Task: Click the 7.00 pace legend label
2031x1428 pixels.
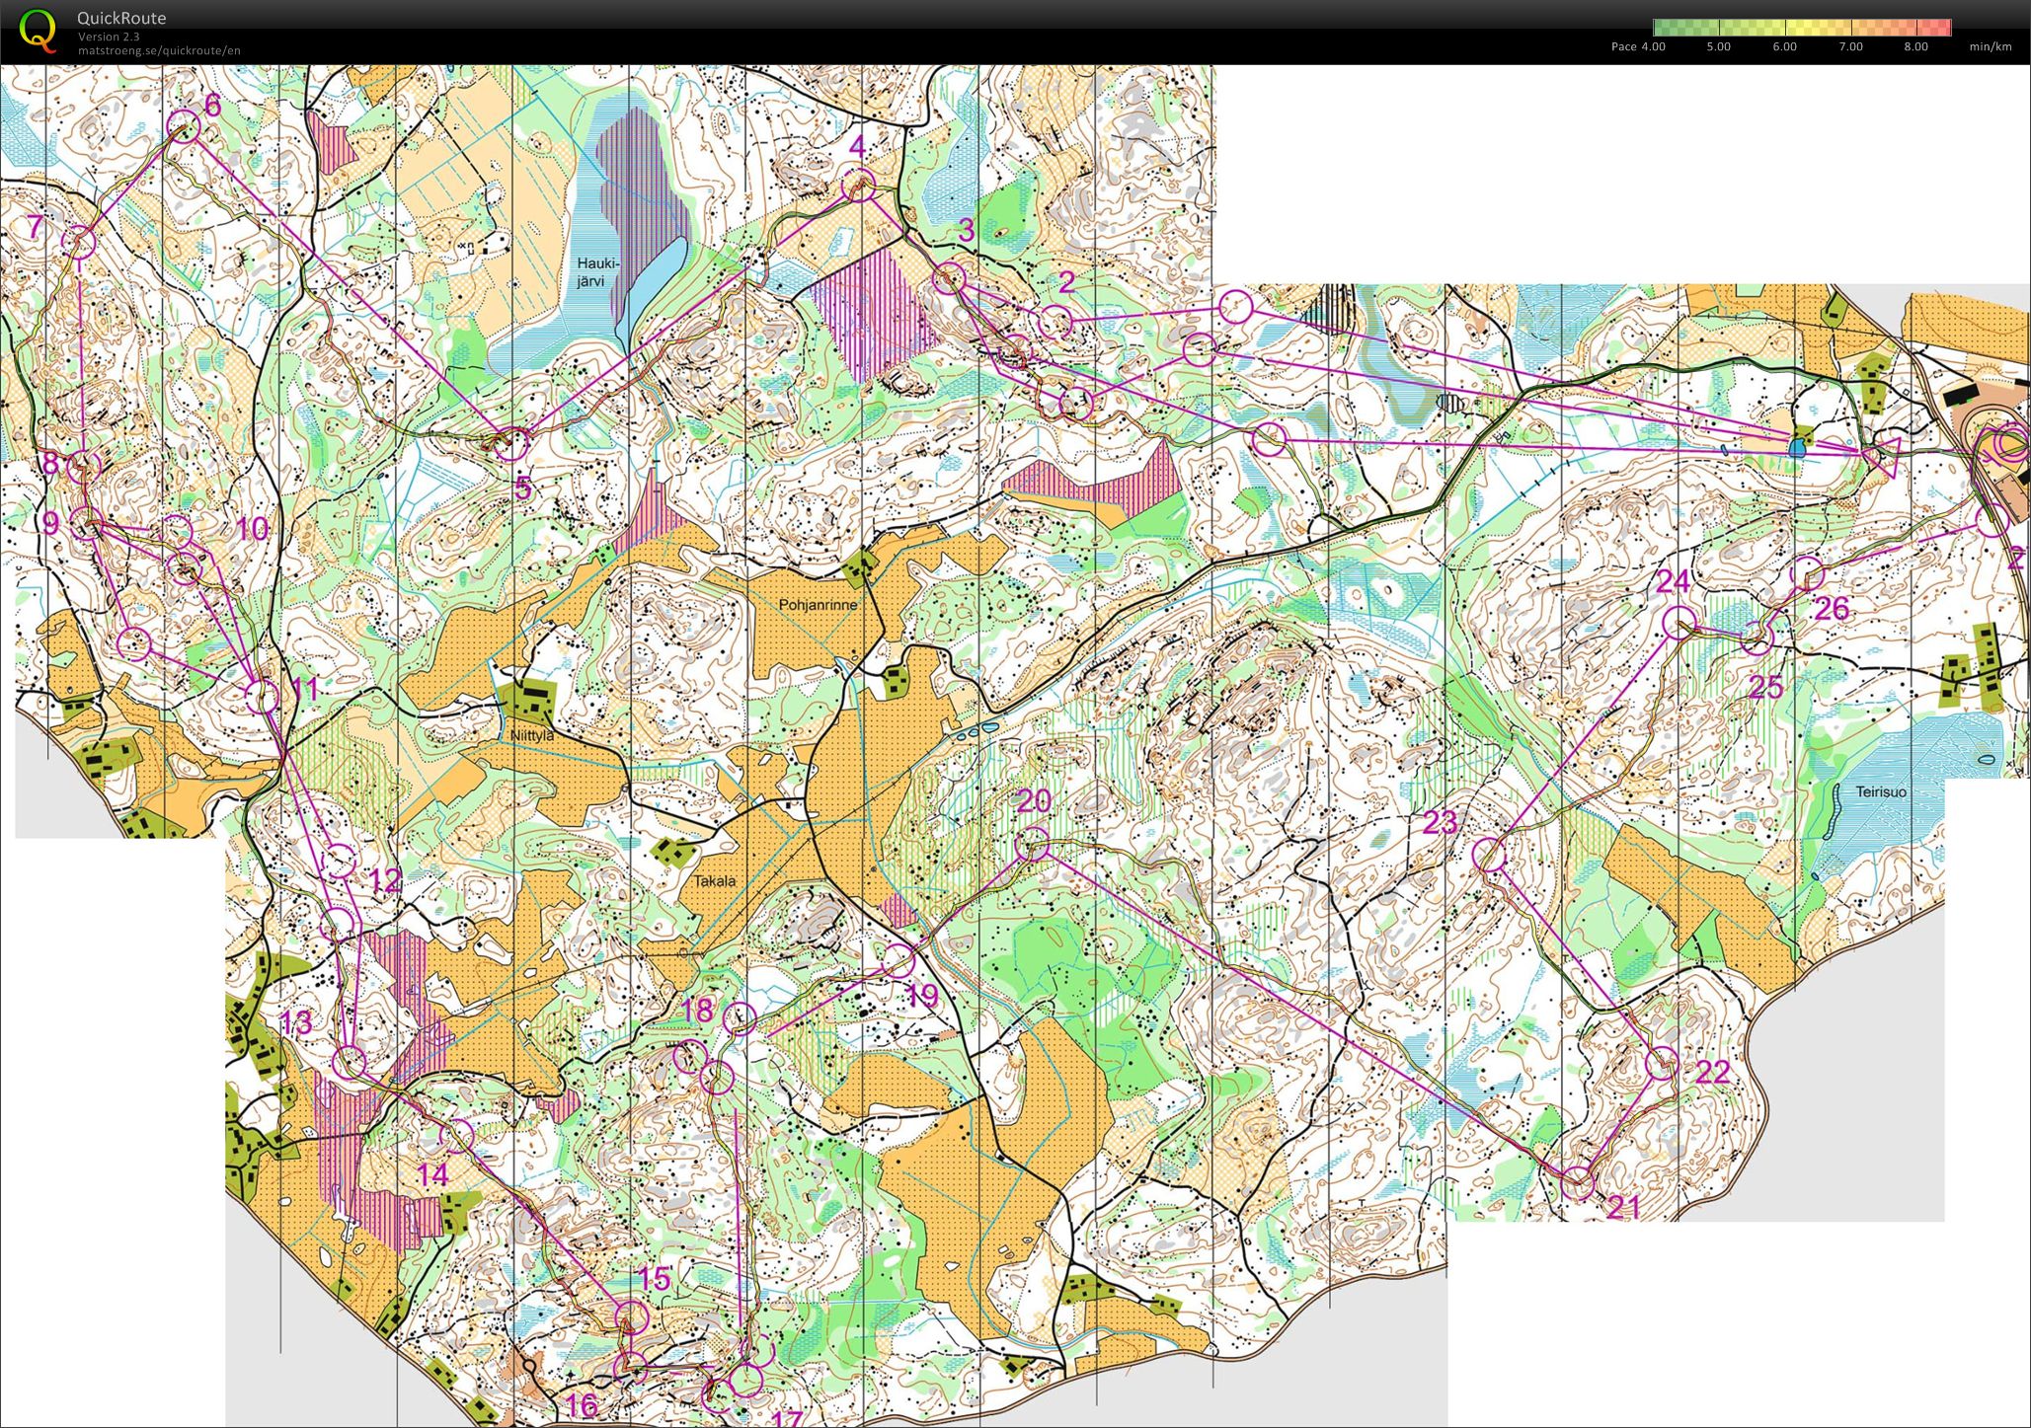Action: [x=1850, y=46]
